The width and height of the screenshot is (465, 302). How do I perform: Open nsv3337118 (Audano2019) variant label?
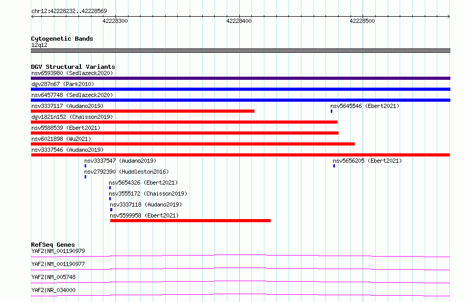point(146,204)
